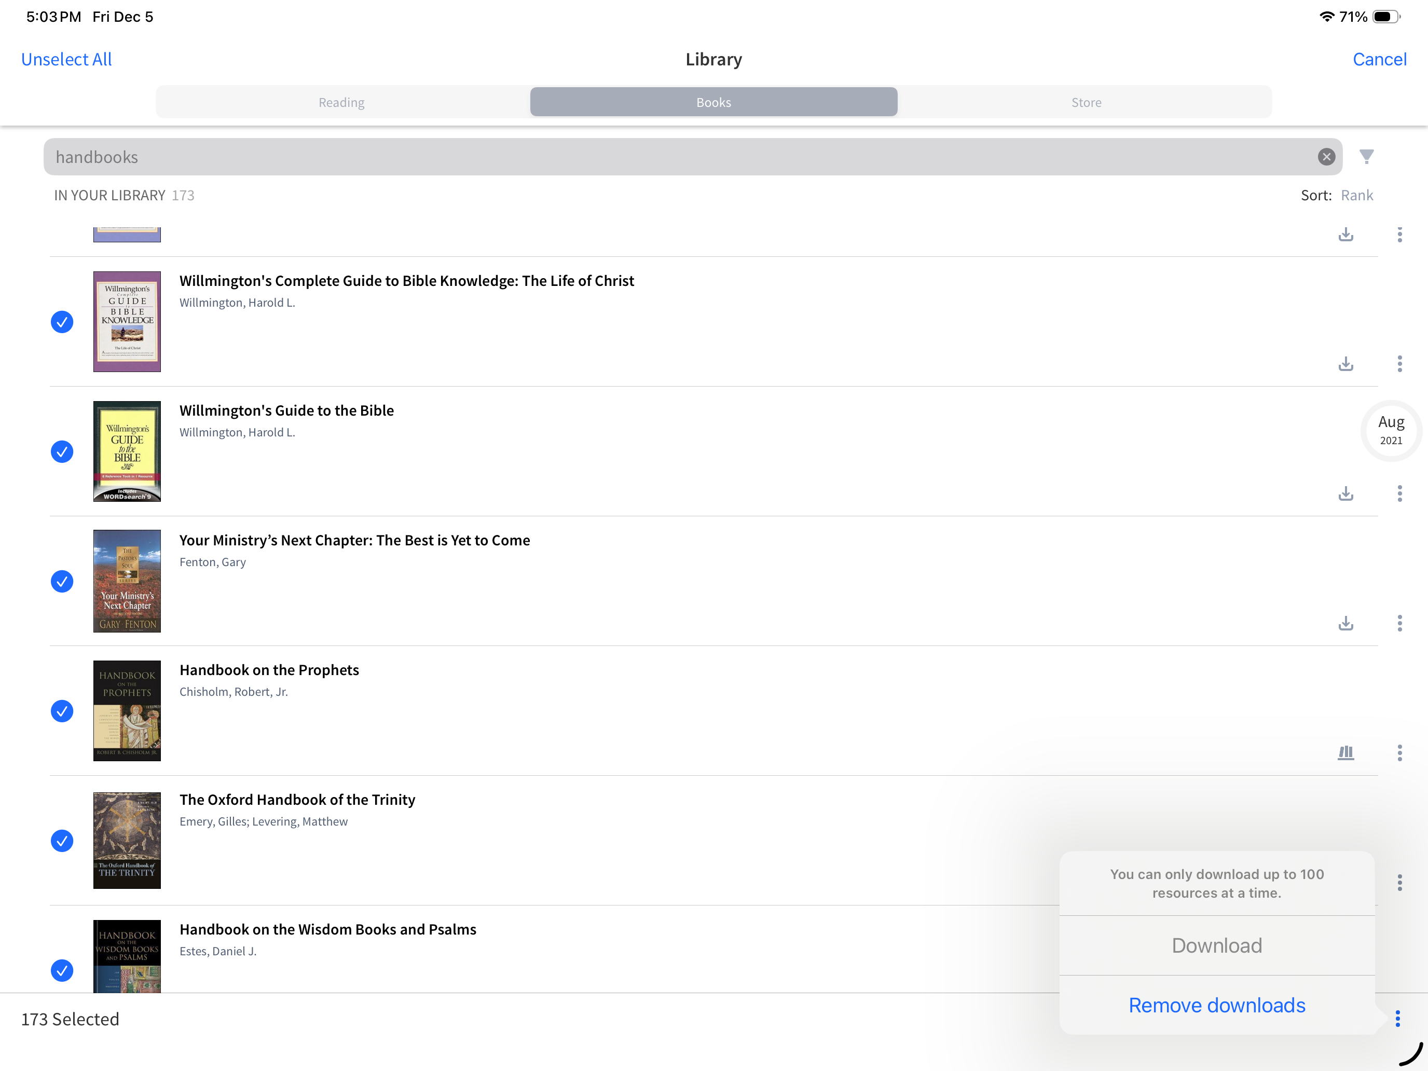This screenshot has height=1071, width=1428.
Task: Open the library filter funnel icon
Action: click(1366, 157)
